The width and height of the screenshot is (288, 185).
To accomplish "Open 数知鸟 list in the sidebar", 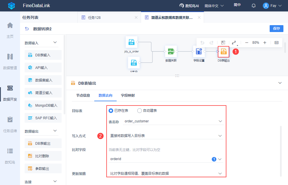I will 10,156.
